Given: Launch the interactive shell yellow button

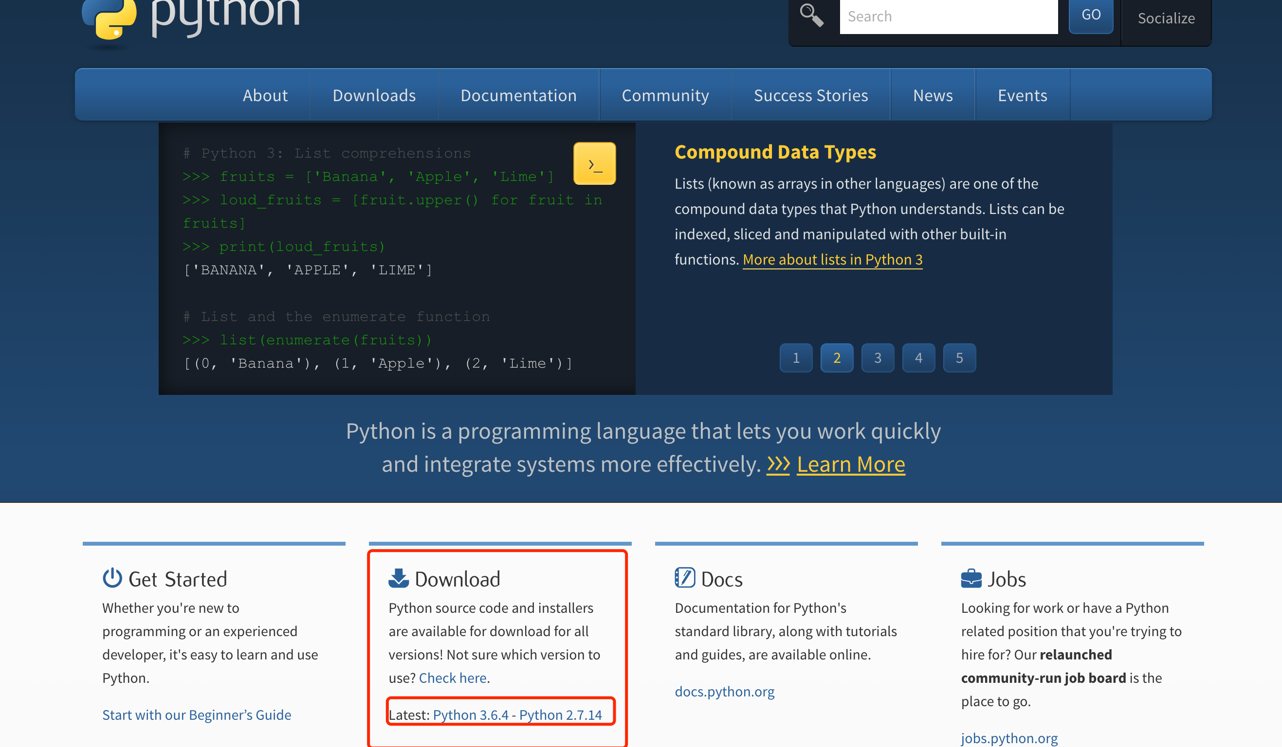Looking at the screenshot, I should tap(594, 163).
